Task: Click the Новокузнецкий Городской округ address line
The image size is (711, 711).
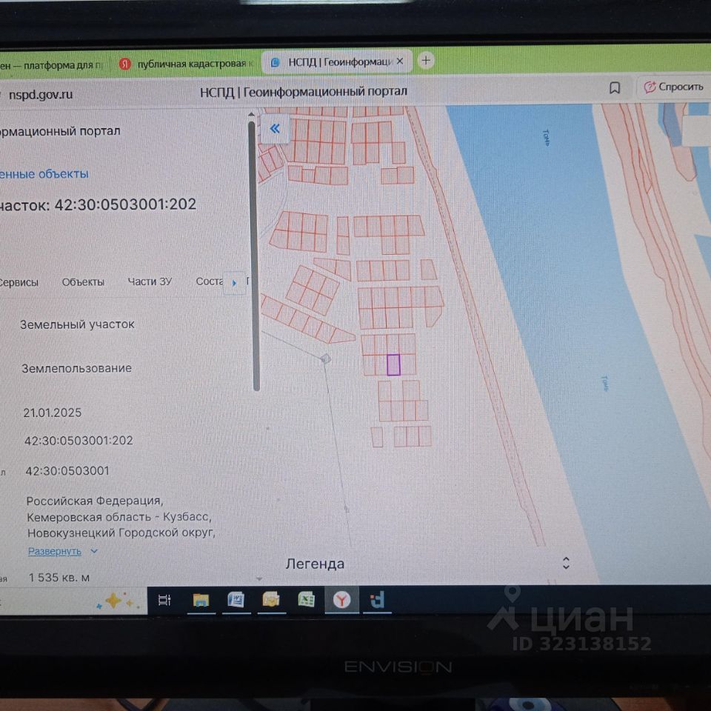Action: tap(121, 533)
